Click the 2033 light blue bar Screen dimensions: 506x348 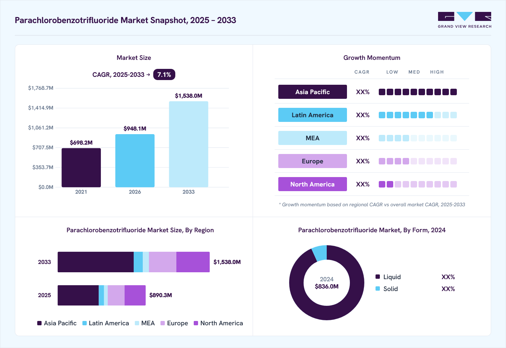(189, 144)
